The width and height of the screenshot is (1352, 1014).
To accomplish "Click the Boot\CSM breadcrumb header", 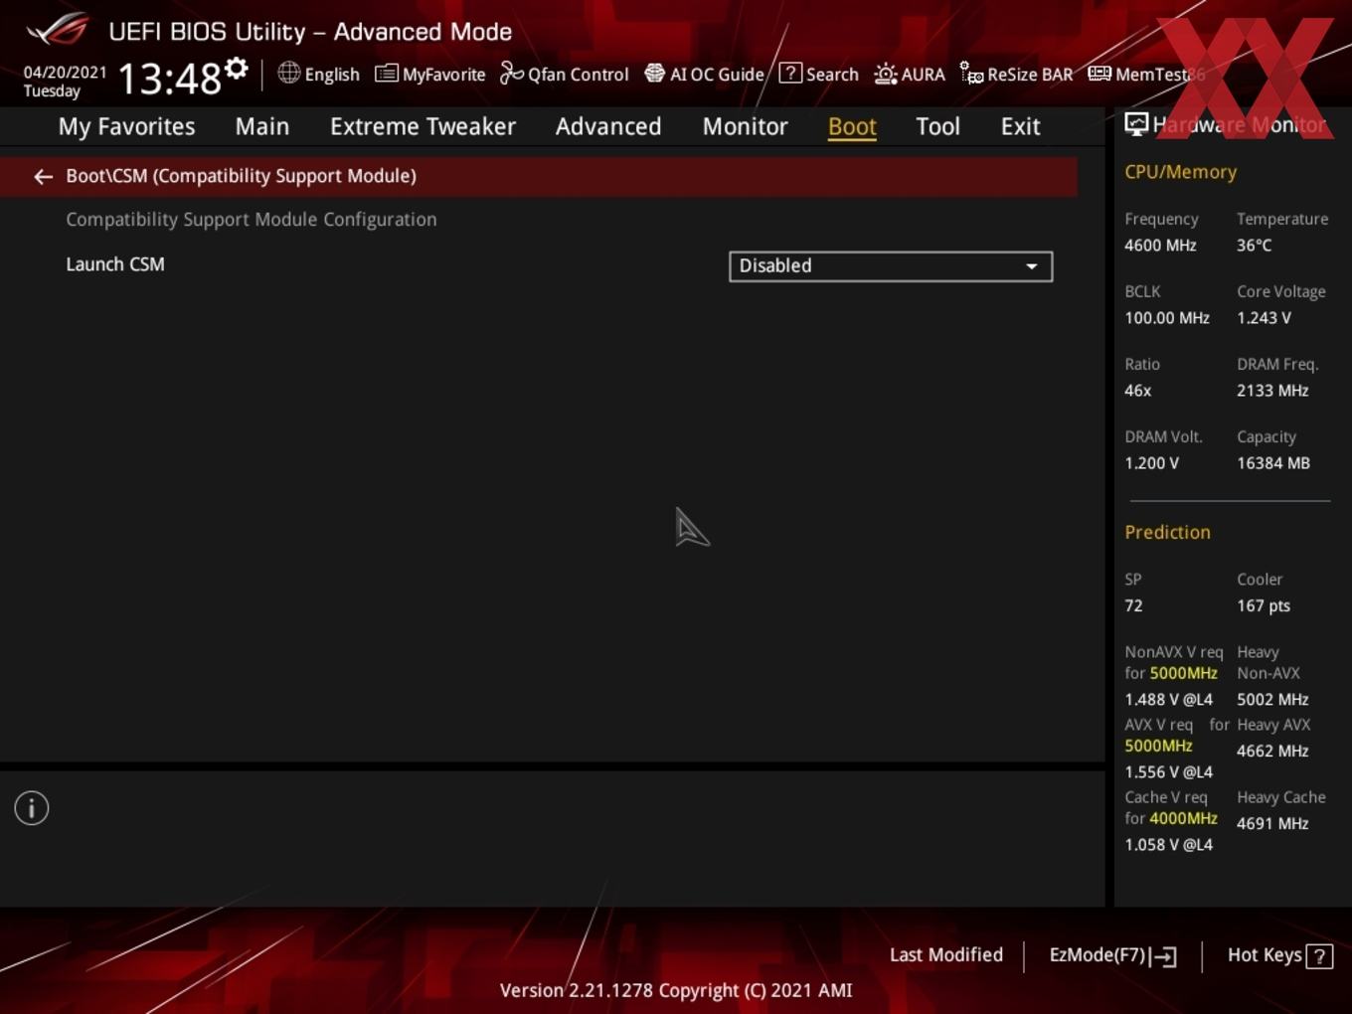I will pos(539,176).
